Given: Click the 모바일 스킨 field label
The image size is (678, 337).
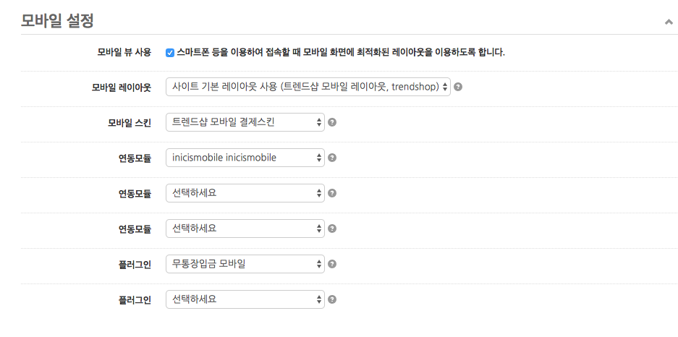Looking at the screenshot, I should click(x=129, y=123).
